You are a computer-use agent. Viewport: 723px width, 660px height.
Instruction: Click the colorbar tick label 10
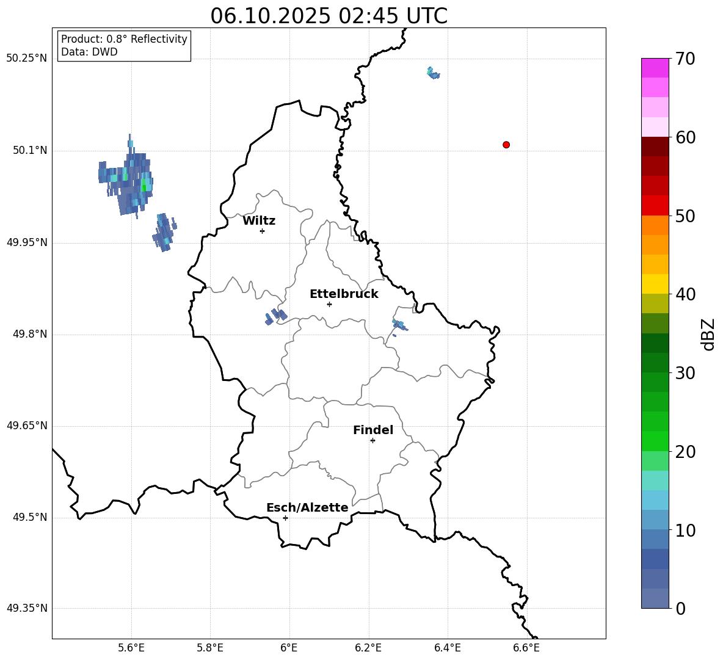point(685,530)
